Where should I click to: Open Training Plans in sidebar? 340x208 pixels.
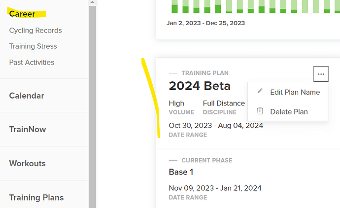(36, 198)
